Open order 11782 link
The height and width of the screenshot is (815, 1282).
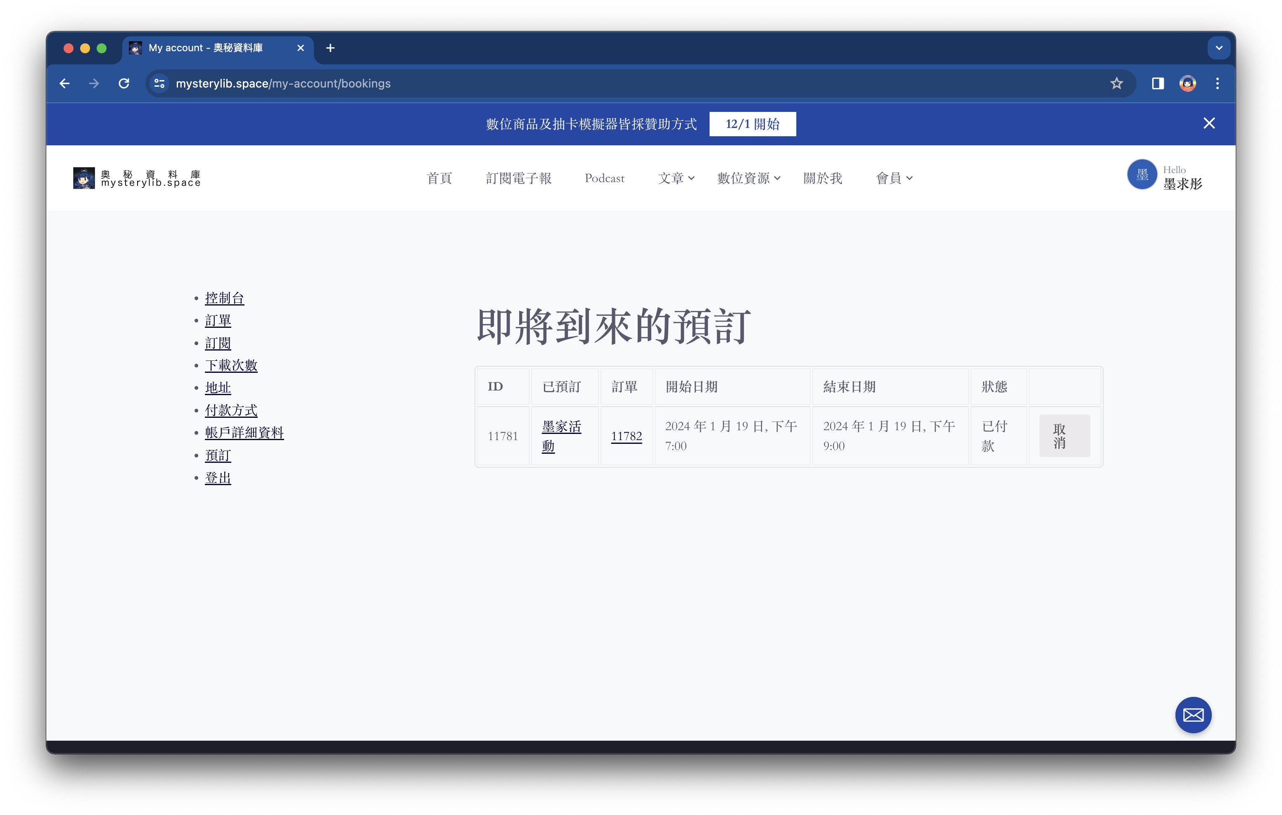(626, 436)
